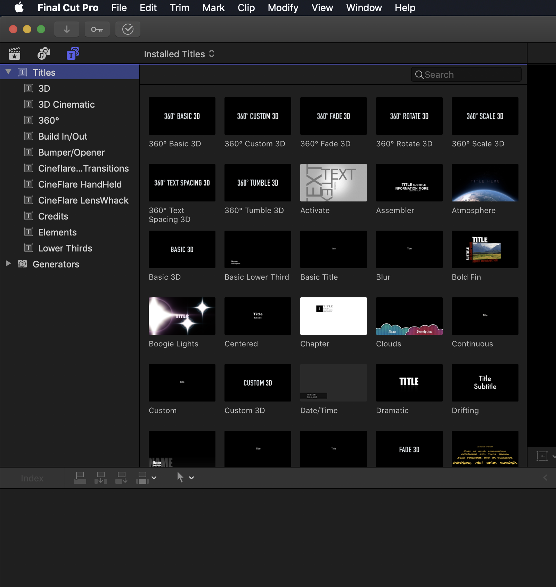Open the Window menu

coord(364,8)
